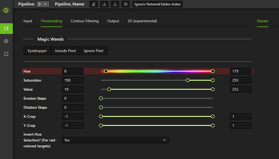Open the camera dashboard sidebar icon
The width and height of the screenshot is (279, 159).
6,29
